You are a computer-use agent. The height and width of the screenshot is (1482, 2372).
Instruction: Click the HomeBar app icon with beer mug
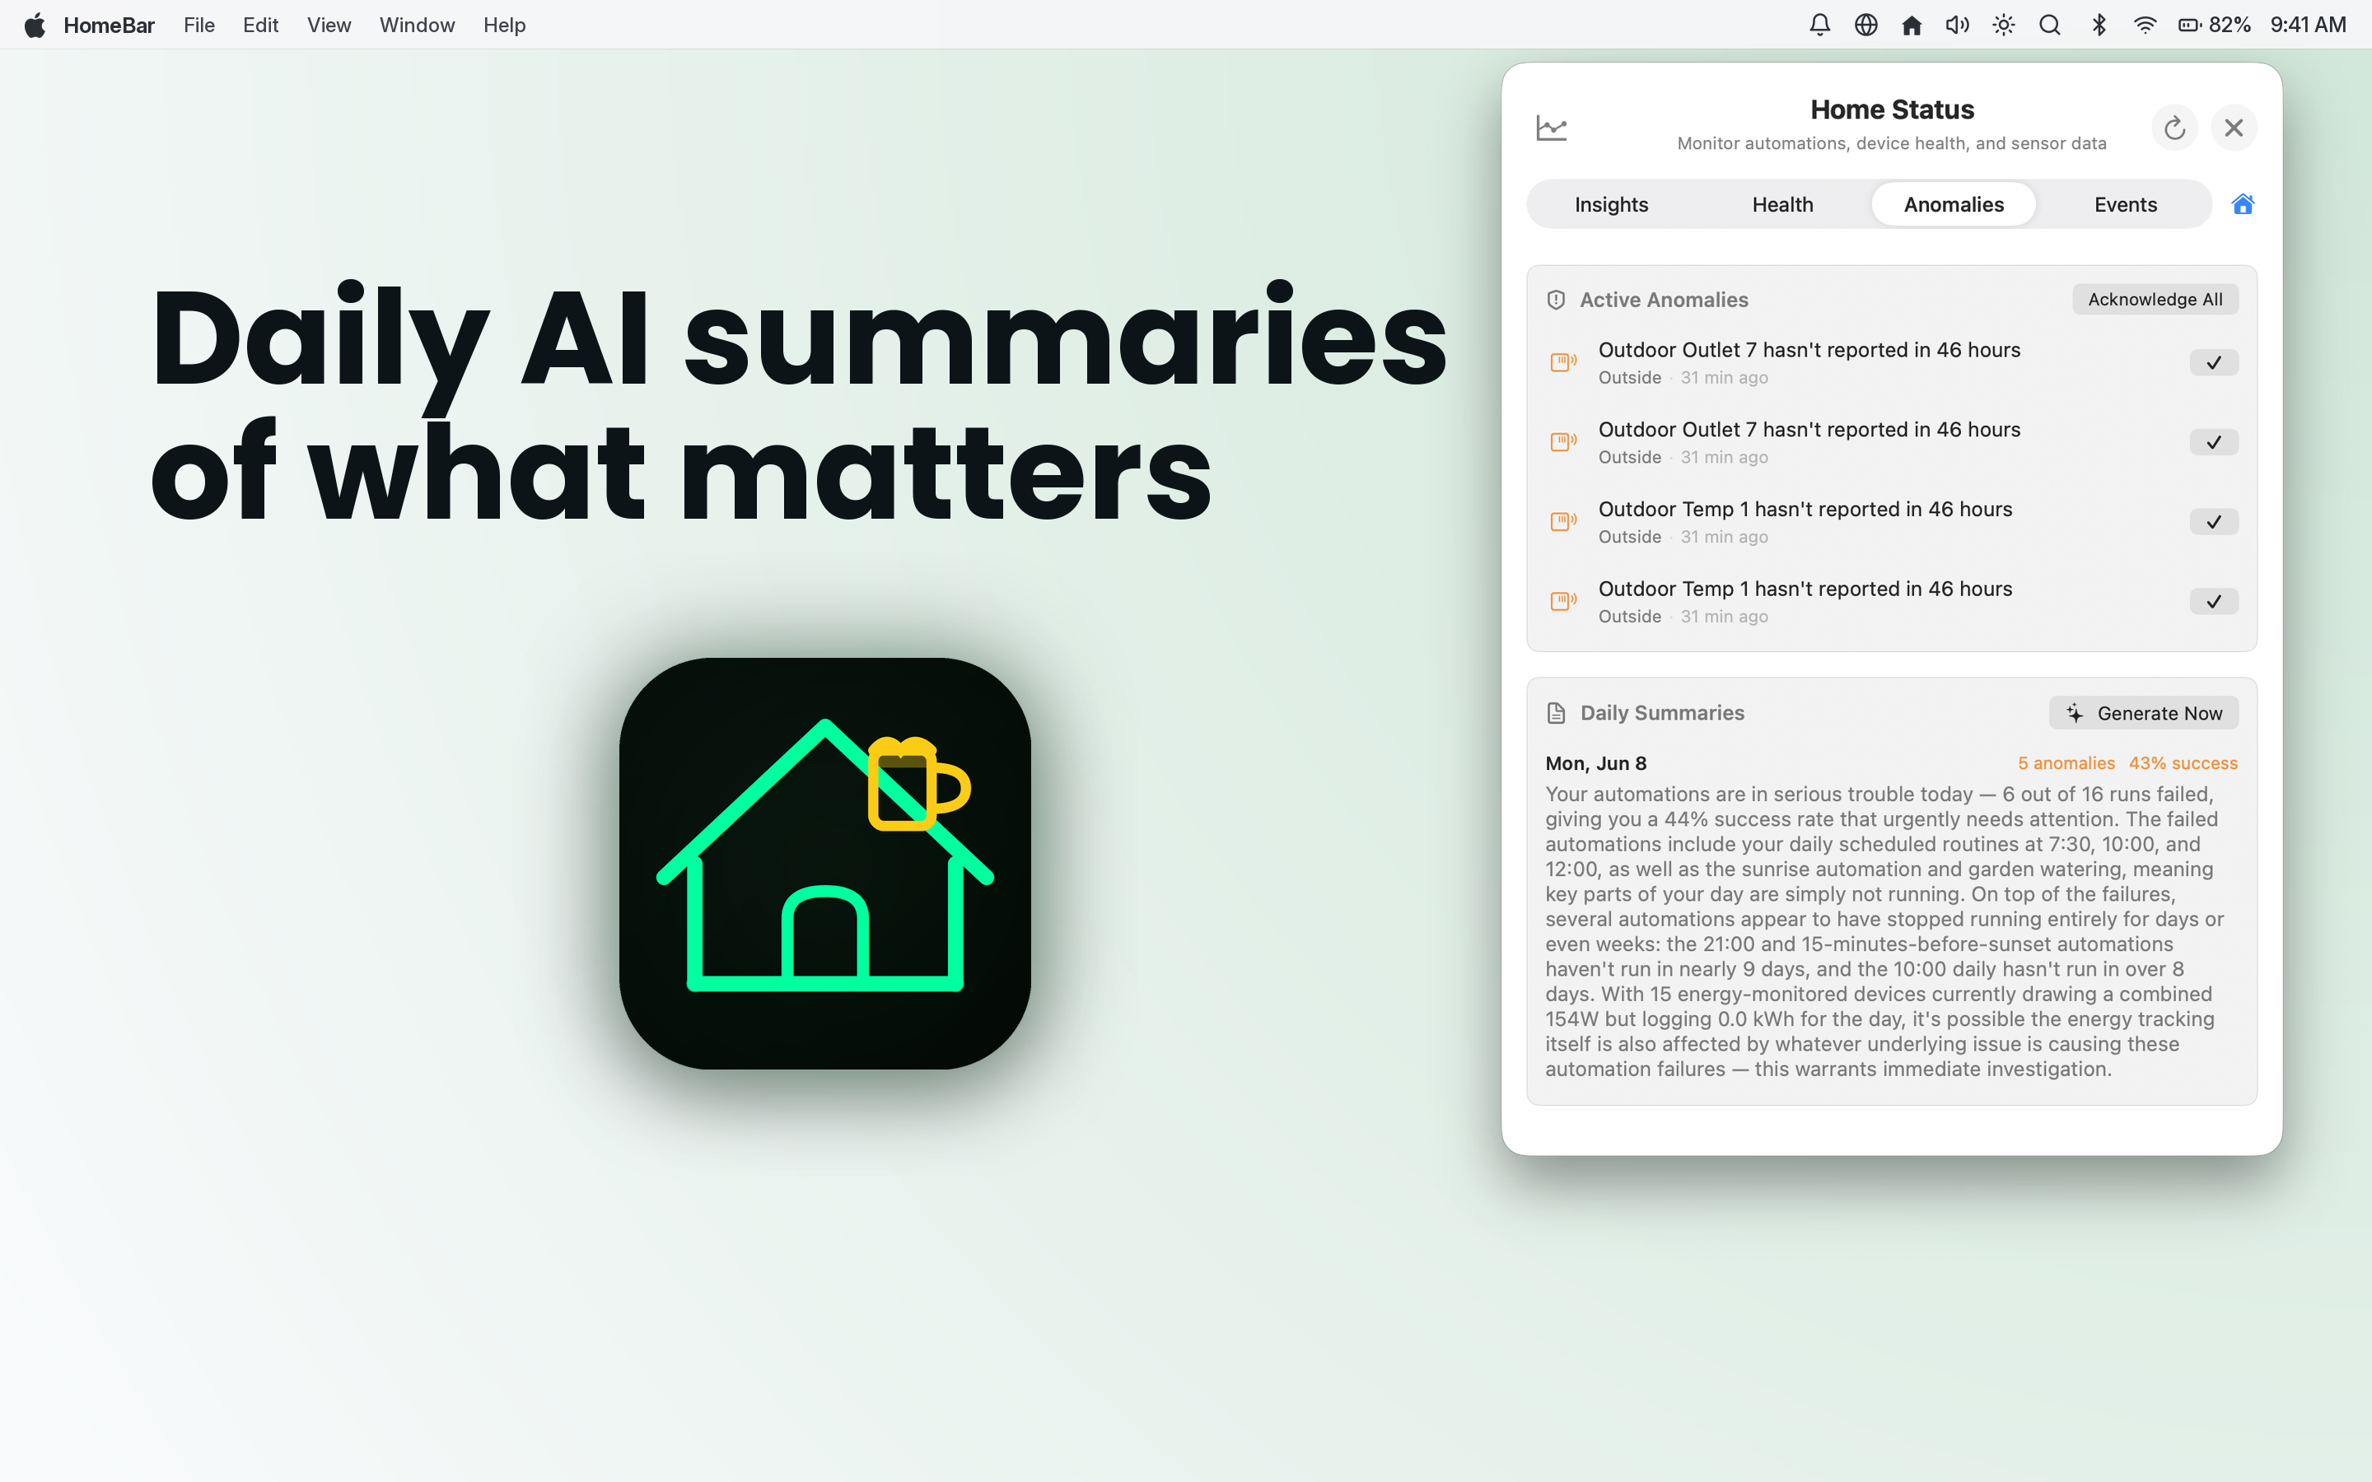tap(824, 863)
